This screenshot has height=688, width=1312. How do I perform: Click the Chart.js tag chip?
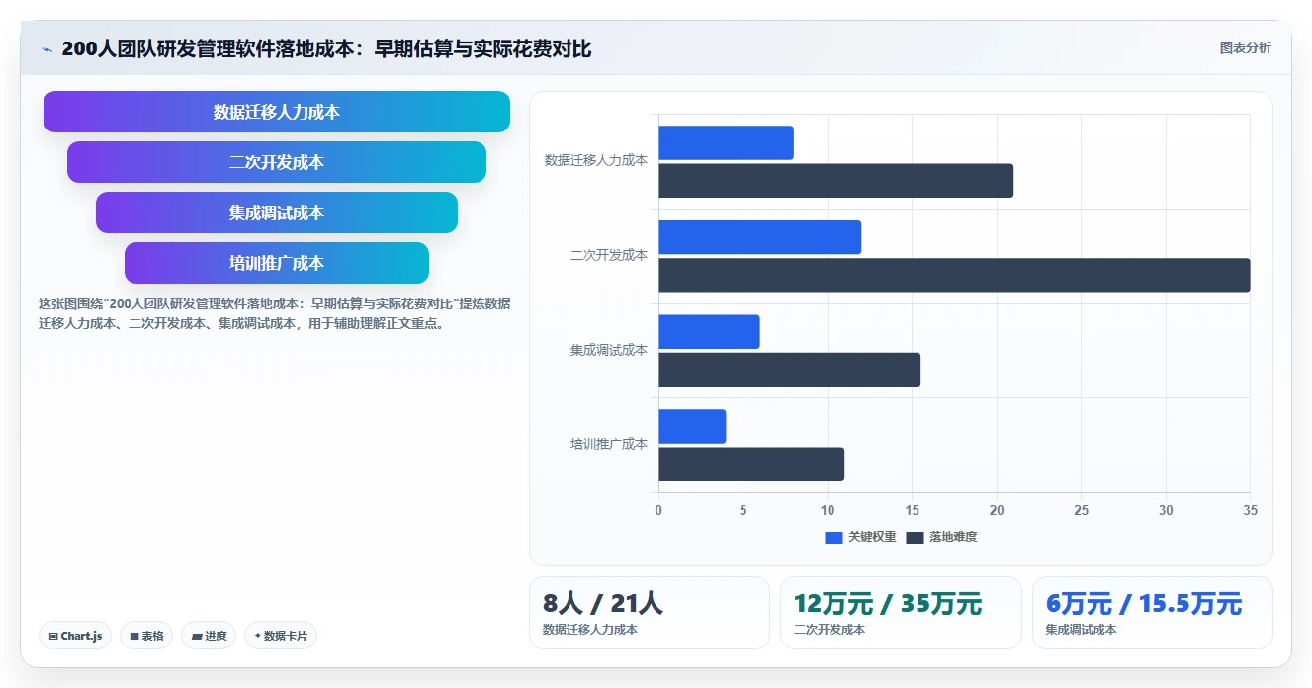[x=75, y=636]
